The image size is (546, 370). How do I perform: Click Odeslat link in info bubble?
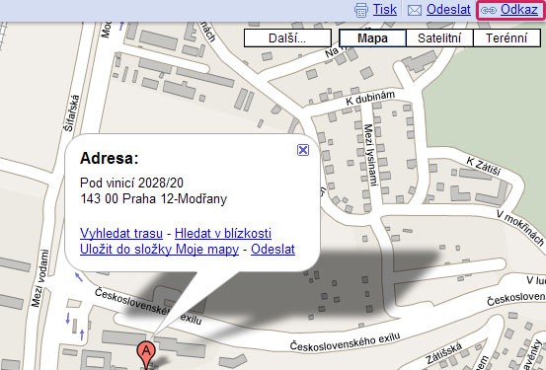(x=273, y=250)
